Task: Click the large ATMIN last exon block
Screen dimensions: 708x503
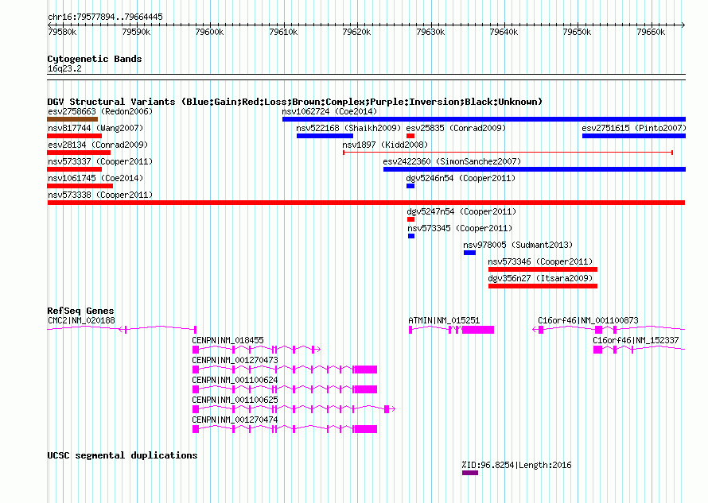Action: 478,331
